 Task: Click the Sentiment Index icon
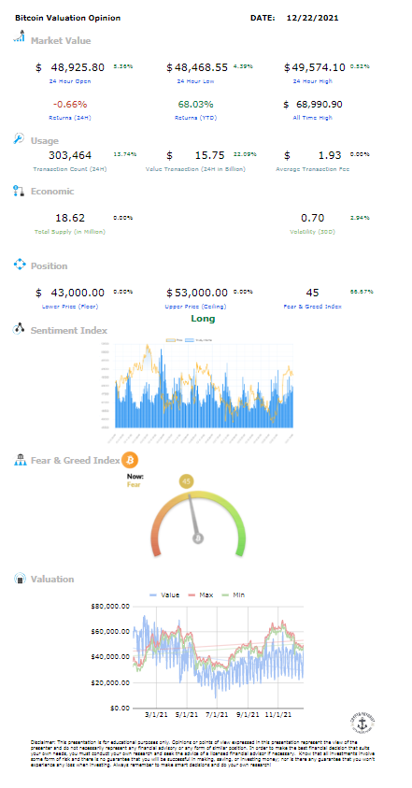click(19, 329)
